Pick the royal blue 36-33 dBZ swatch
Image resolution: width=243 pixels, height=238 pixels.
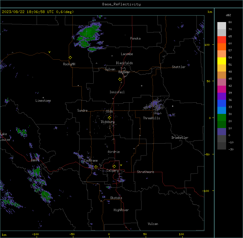click(222, 103)
